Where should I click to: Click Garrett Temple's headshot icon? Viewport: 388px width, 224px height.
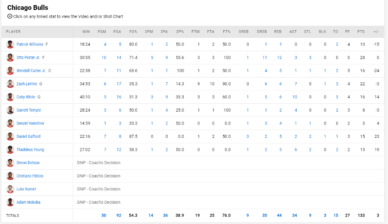(10, 110)
